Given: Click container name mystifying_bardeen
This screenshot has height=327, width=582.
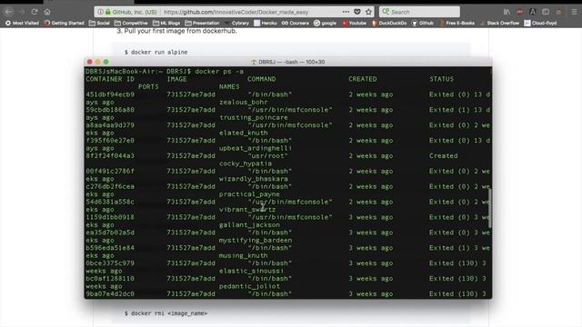Looking at the screenshot, I should click(x=256, y=240).
